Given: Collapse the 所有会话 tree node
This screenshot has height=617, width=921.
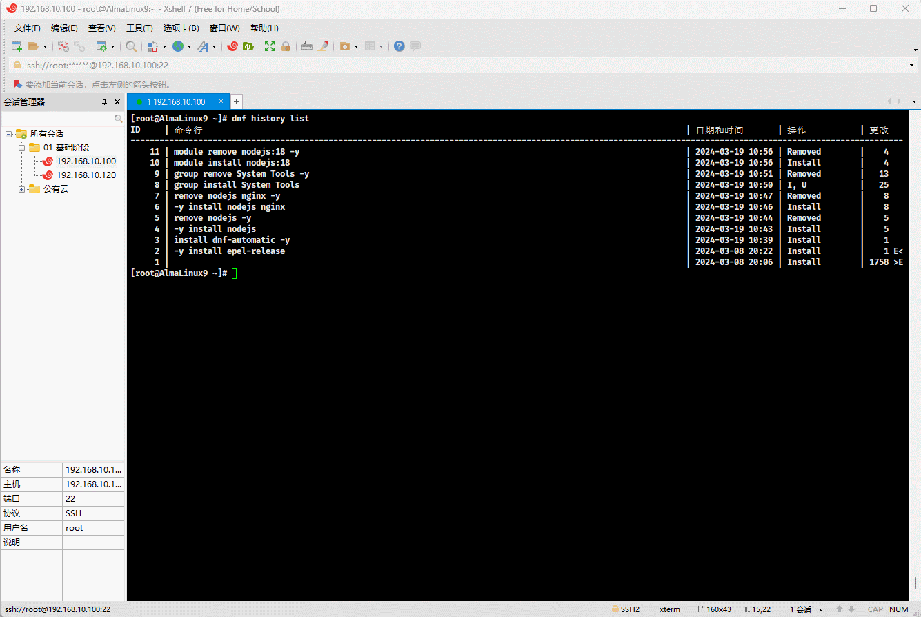Looking at the screenshot, I should pyautogui.click(x=9, y=134).
